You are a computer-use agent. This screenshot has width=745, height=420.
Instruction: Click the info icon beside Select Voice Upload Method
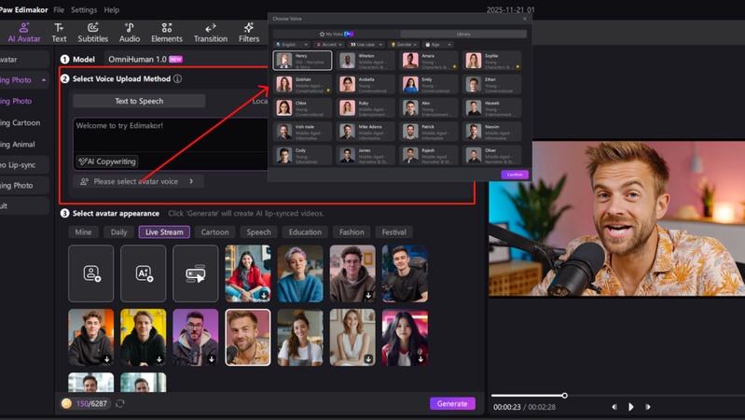pyautogui.click(x=178, y=79)
